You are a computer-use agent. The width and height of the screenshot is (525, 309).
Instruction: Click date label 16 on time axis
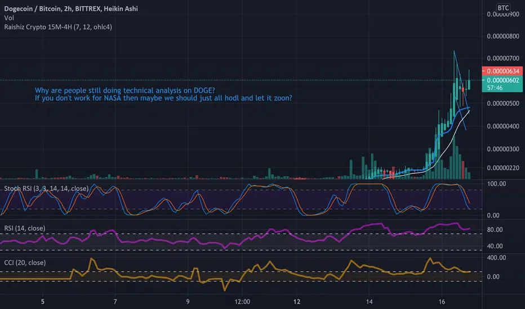click(x=442, y=302)
